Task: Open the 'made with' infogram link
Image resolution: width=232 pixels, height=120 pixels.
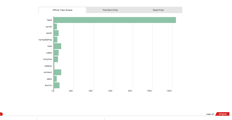Action: (x=210, y=114)
